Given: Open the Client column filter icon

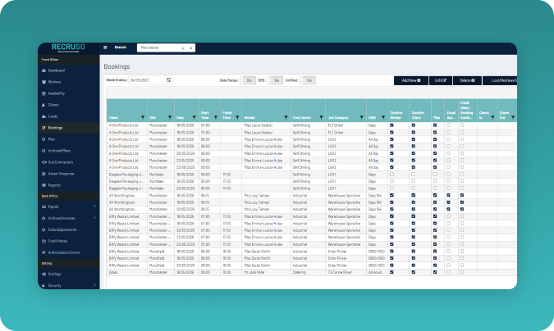Looking at the screenshot, I should click(143, 117).
